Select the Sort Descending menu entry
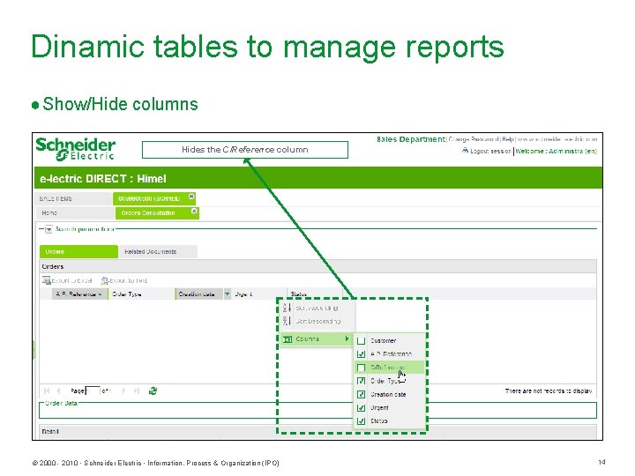 pos(317,322)
